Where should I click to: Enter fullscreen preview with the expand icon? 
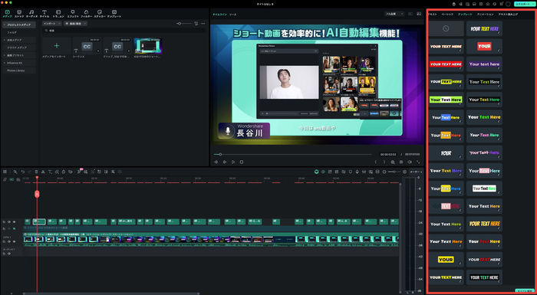(418, 162)
